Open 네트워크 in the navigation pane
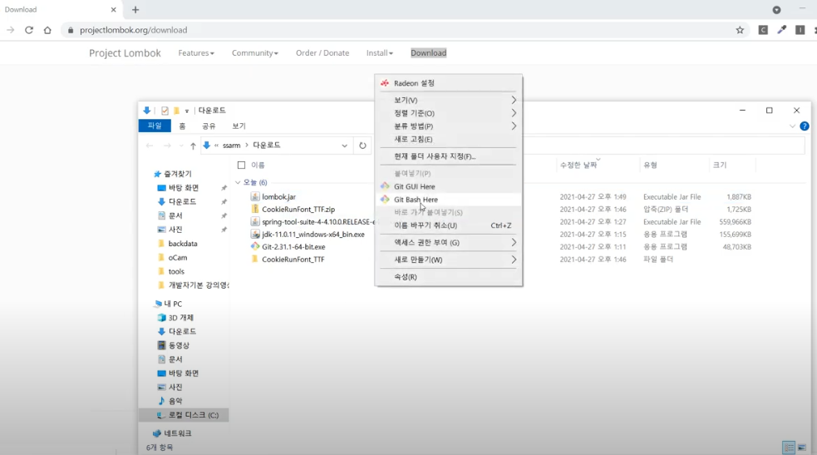The image size is (817, 455). [x=178, y=433]
